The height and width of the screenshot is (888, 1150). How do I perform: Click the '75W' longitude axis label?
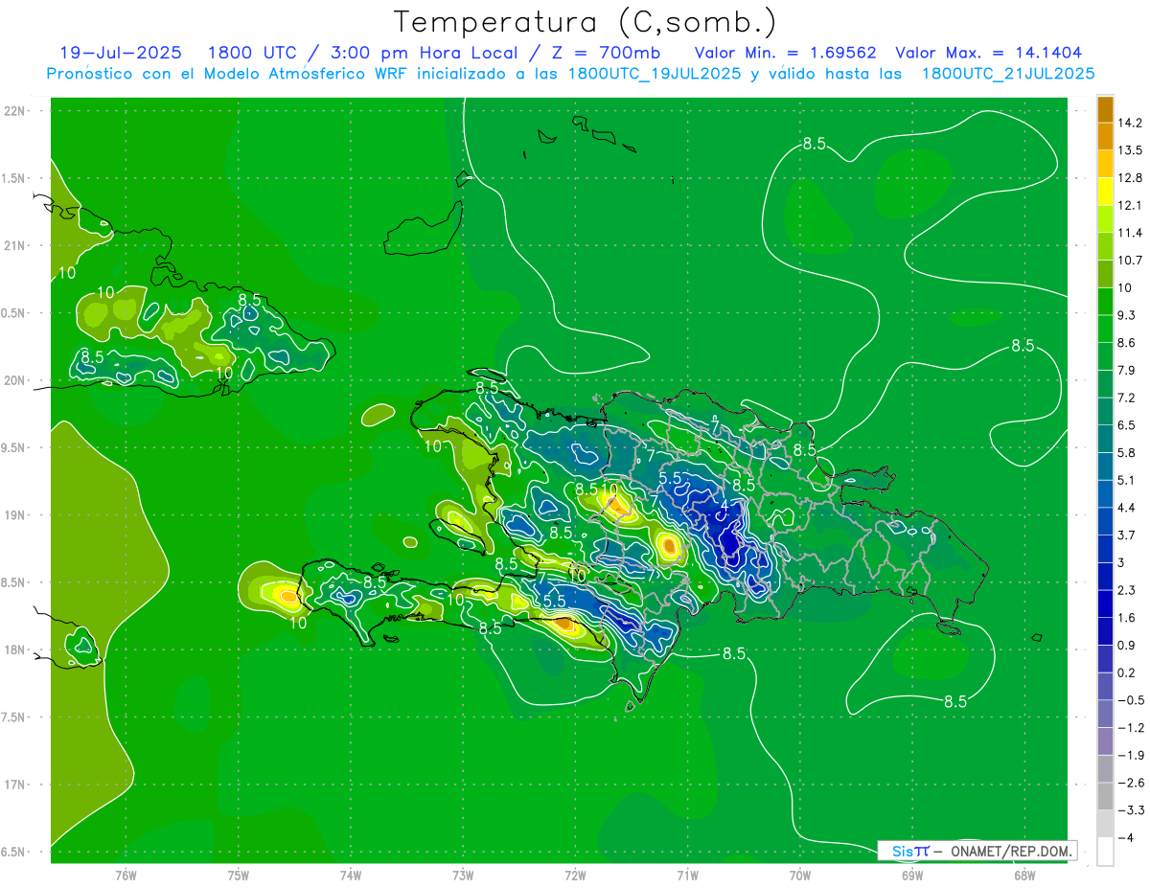click(239, 875)
